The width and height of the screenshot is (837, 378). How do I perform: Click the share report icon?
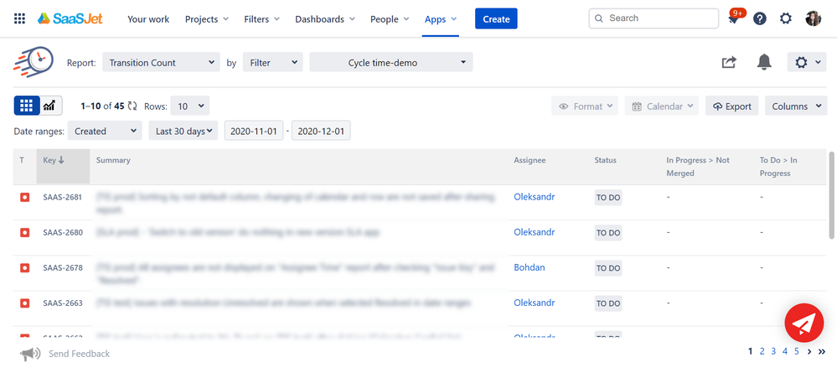[729, 63]
